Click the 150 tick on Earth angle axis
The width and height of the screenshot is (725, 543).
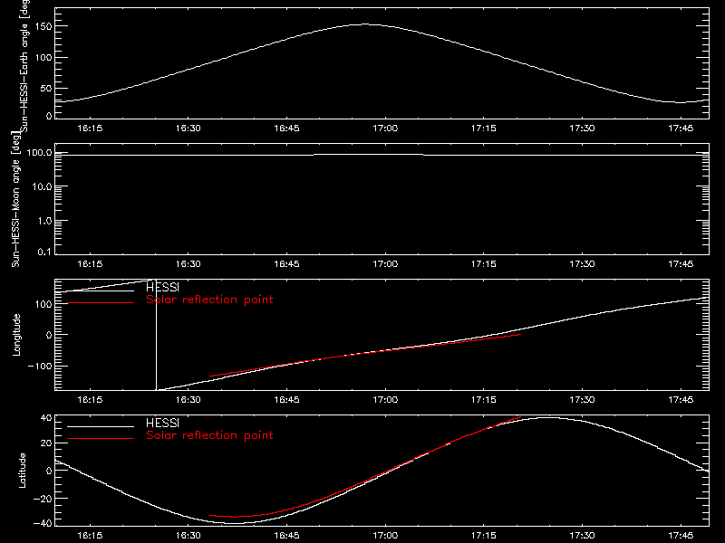click(x=44, y=26)
